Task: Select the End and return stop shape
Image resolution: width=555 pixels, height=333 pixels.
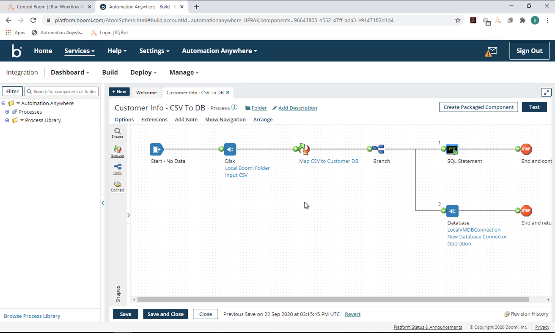Action: tap(526, 211)
